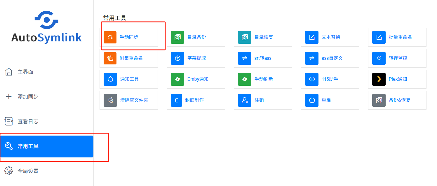Screen dimensions: 437x186
Task: Open the srt转ass link
Action: 263,58
